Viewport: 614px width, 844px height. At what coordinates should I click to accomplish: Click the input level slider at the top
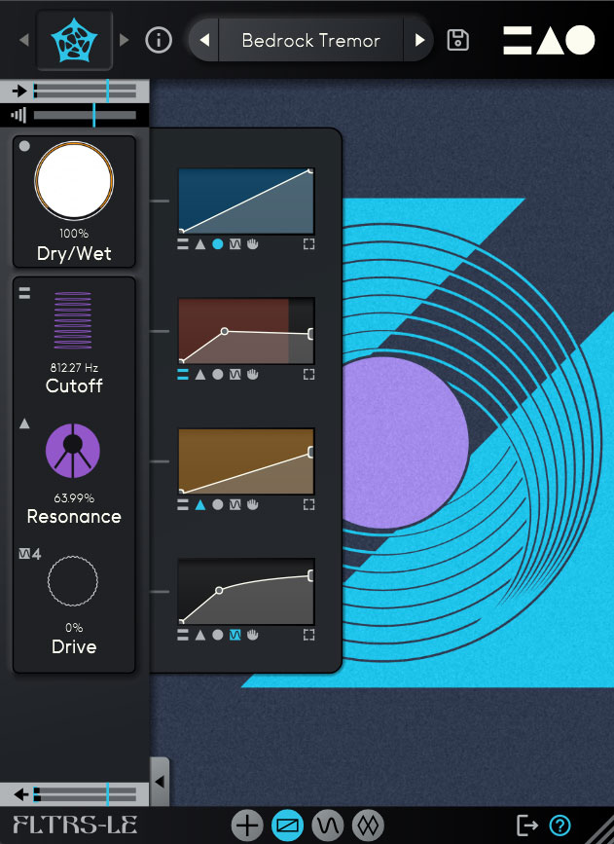coord(84,91)
